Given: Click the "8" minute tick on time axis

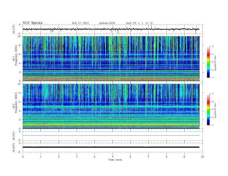Looking at the screenshot, I should pyautogui.click(x=166, y=157).
